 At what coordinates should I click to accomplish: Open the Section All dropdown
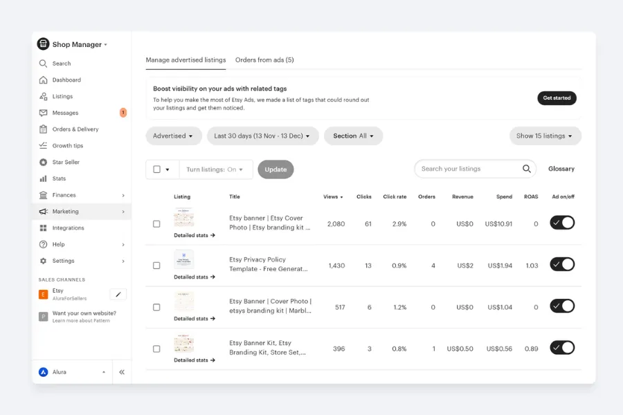click(x=353, y=136)
